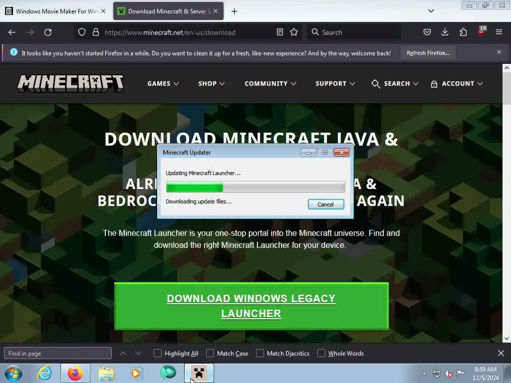Open the volume speaker tray icon
Screen dimensions: 511x383
click(x=449, y=374)
